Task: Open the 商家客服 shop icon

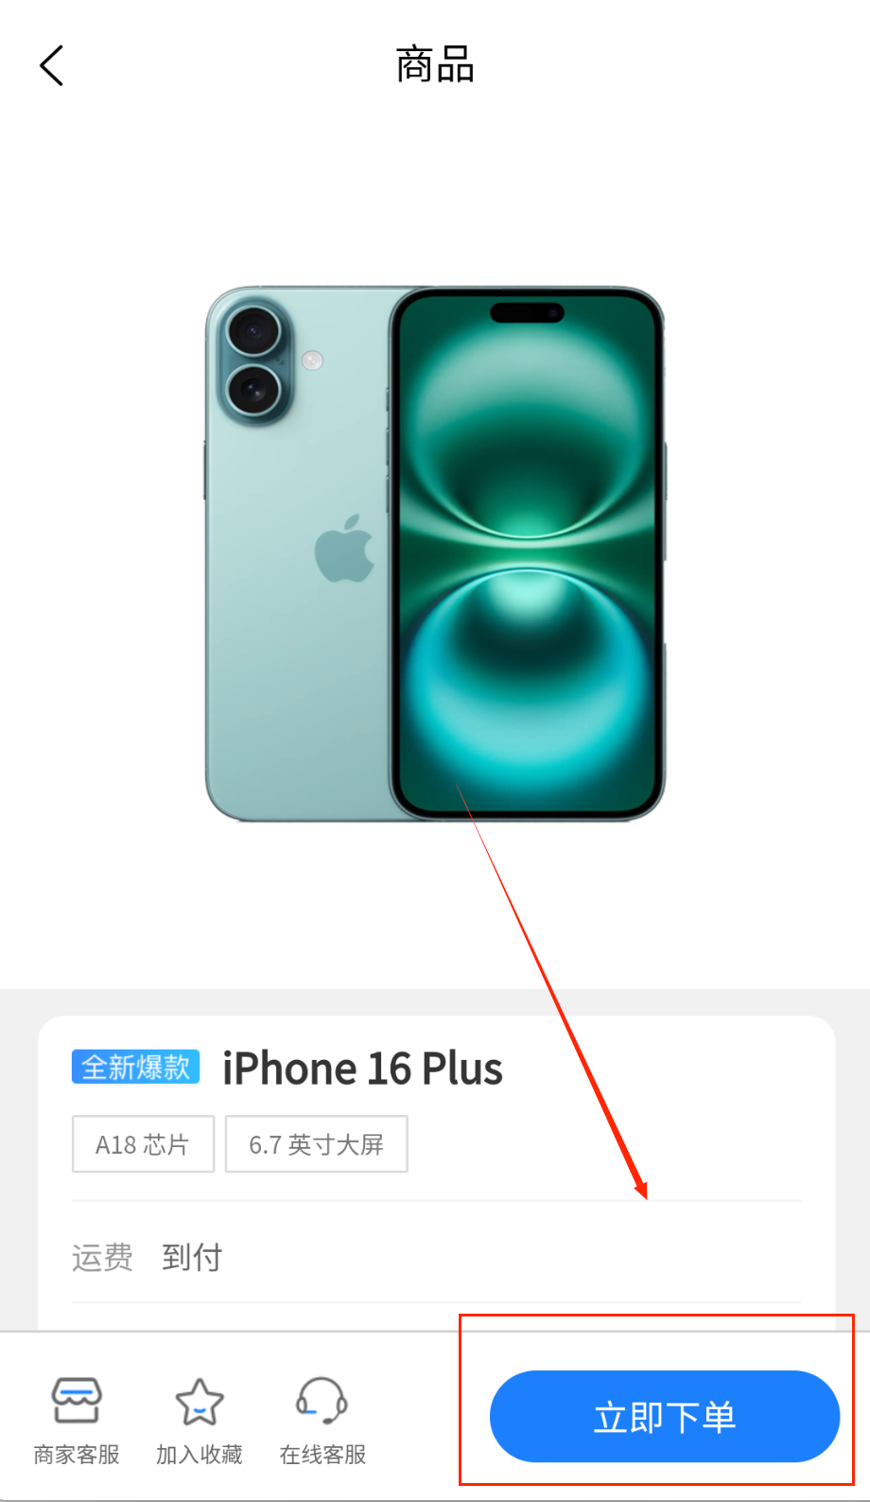Action: click(x=77, y=1401)
